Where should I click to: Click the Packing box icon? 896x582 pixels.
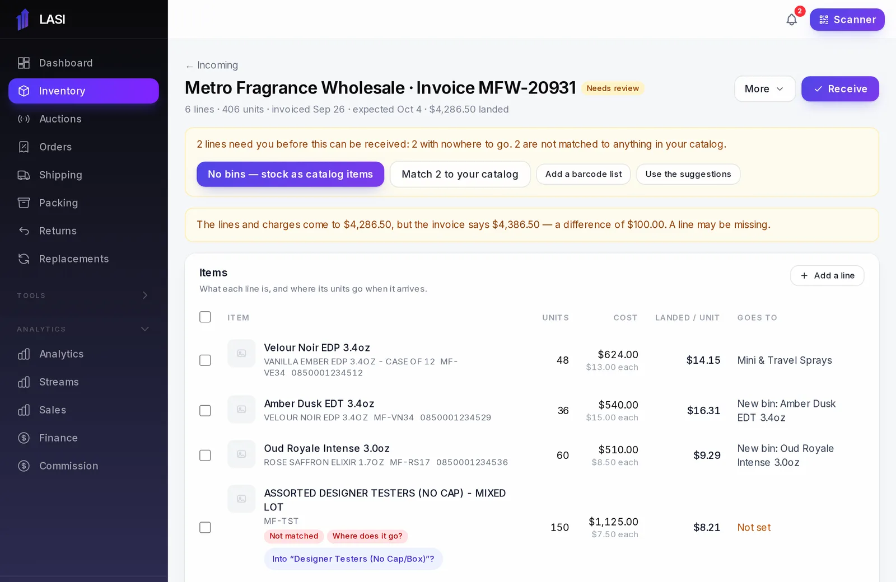click(24, 203)
